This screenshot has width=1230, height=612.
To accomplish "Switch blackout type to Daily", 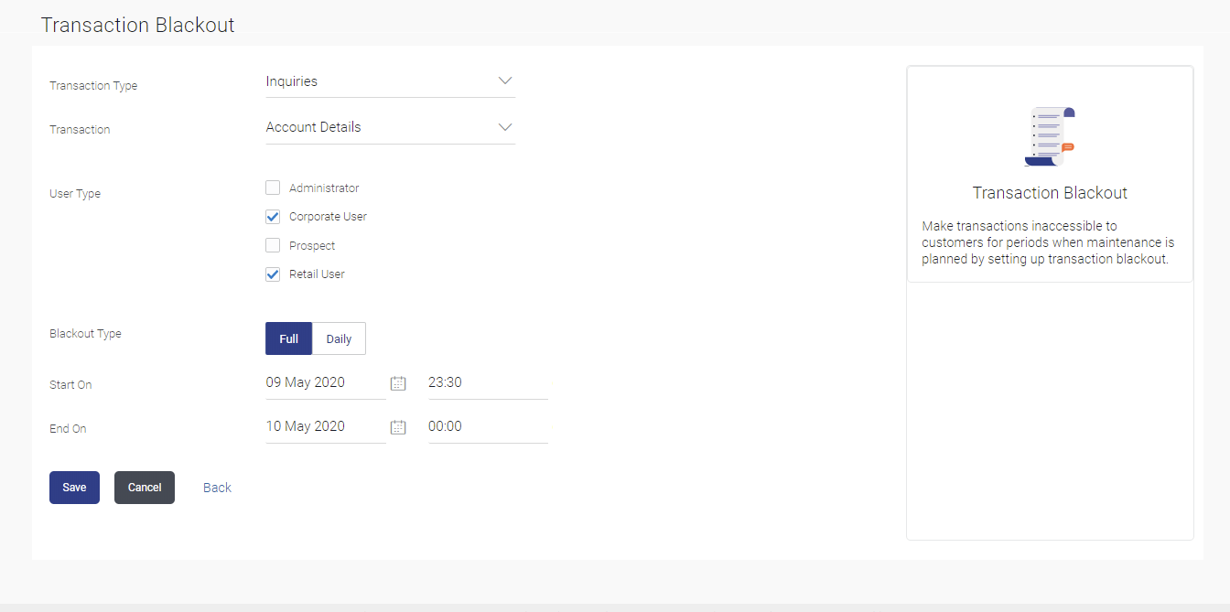I will click(339, 338).
